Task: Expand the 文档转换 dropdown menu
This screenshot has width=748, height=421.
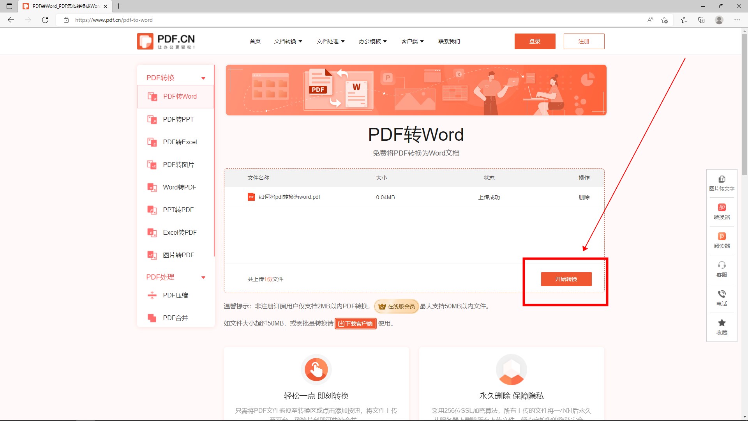Action: coord(288,41)
